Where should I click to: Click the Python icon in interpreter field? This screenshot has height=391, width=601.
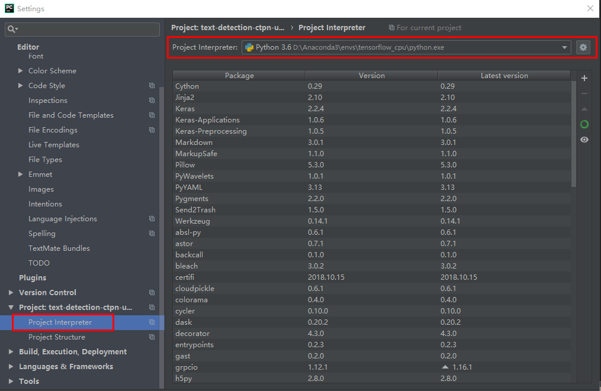point(249,47)
